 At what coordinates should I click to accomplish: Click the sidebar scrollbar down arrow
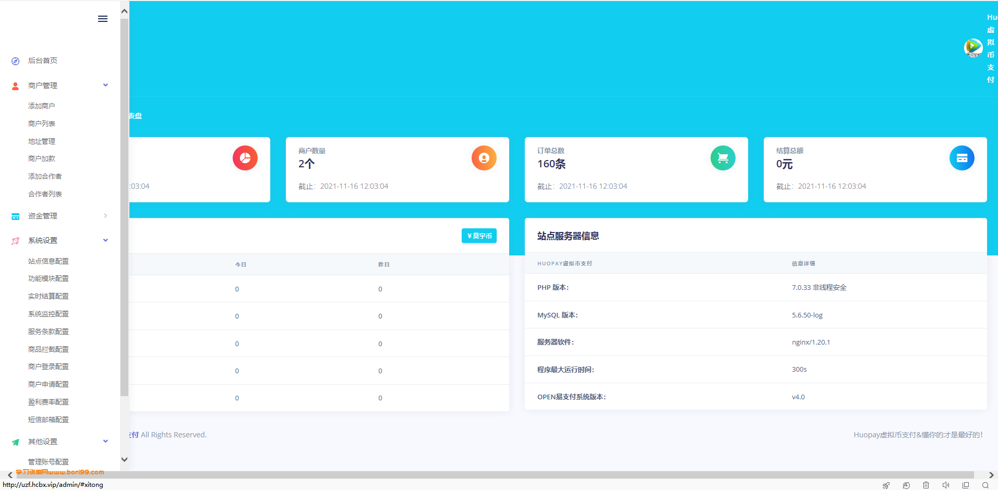pyautogui.click(x=124, y=459)
